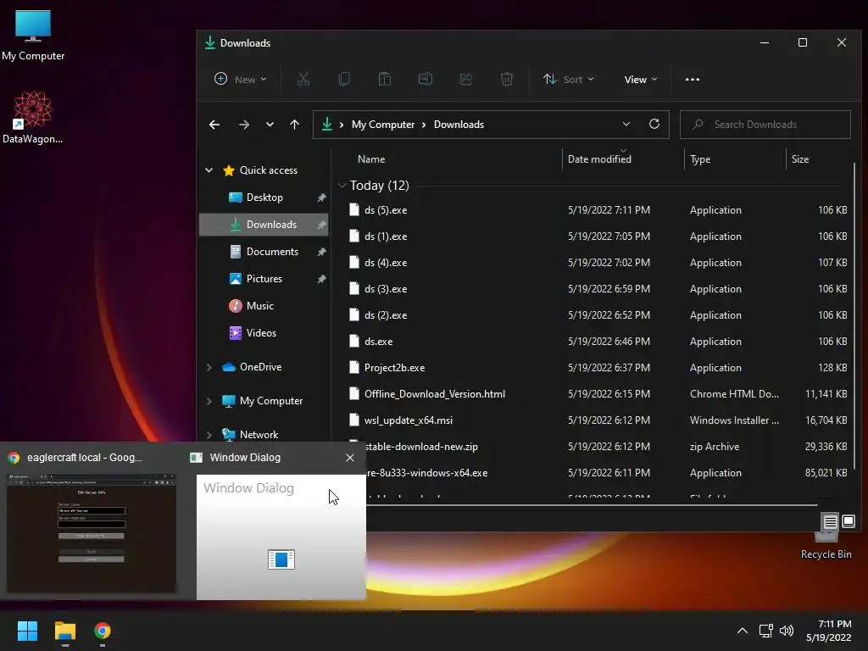This screenshot has height=651, width=868.
Task: Switch to large thumbnails view icon
Action: [848, 521]
